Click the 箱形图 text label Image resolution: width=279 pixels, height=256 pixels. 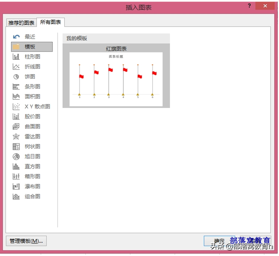coord(32,176)
